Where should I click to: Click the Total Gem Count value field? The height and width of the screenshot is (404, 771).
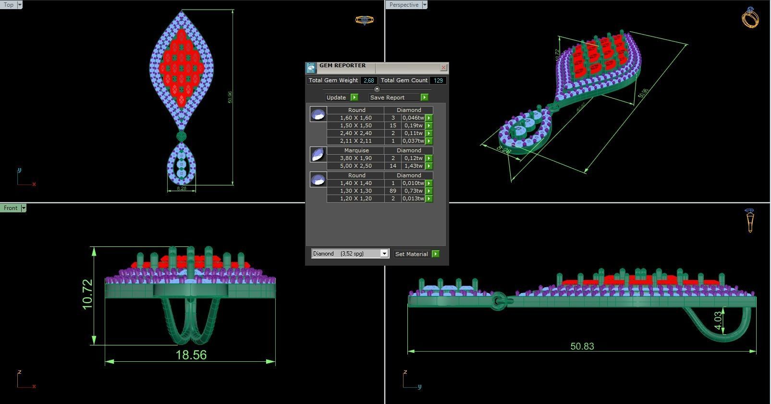tap(438, 80)
